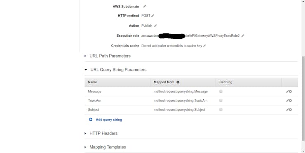
Task: Enable caching for TopicArn parameter
Action: [x=221, y=101]
